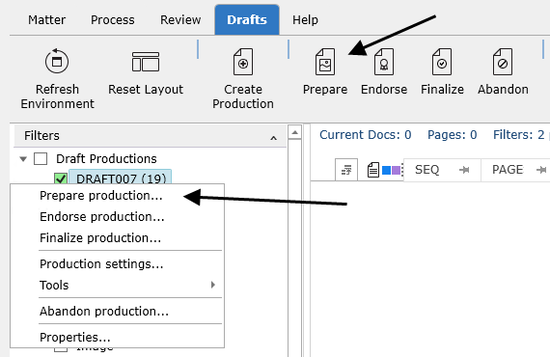Screen dimensions: 550x357
Task: Click the blue color tag in grid header
Action: 386,171
